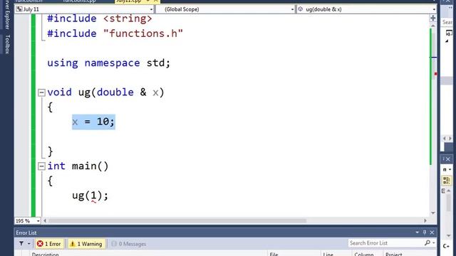Click the editor vertical scrollbar up arrow
The image size is (456, 256).
click(x=433, y=26)
